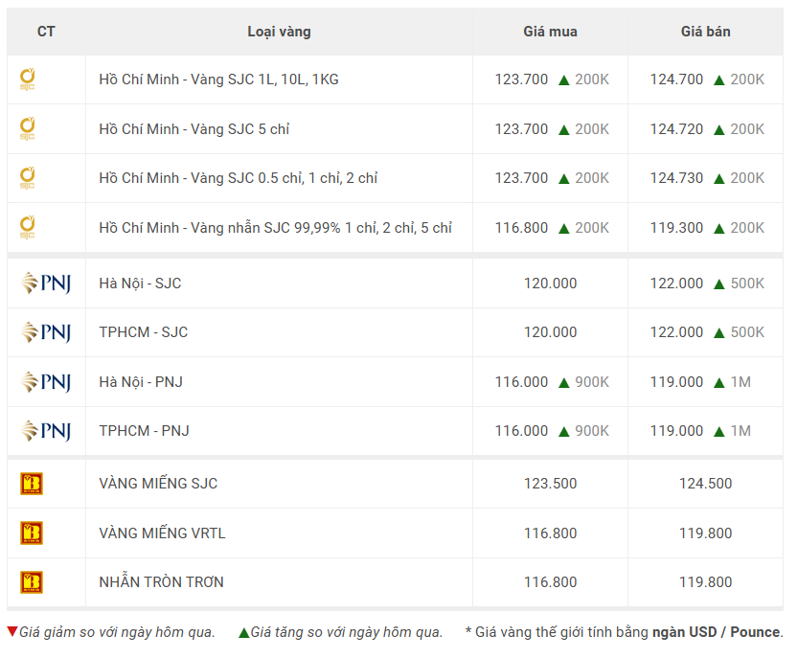Click the 124.720 selling price
This screenshot has height=658, width=797.
click(x=676, y=129)
